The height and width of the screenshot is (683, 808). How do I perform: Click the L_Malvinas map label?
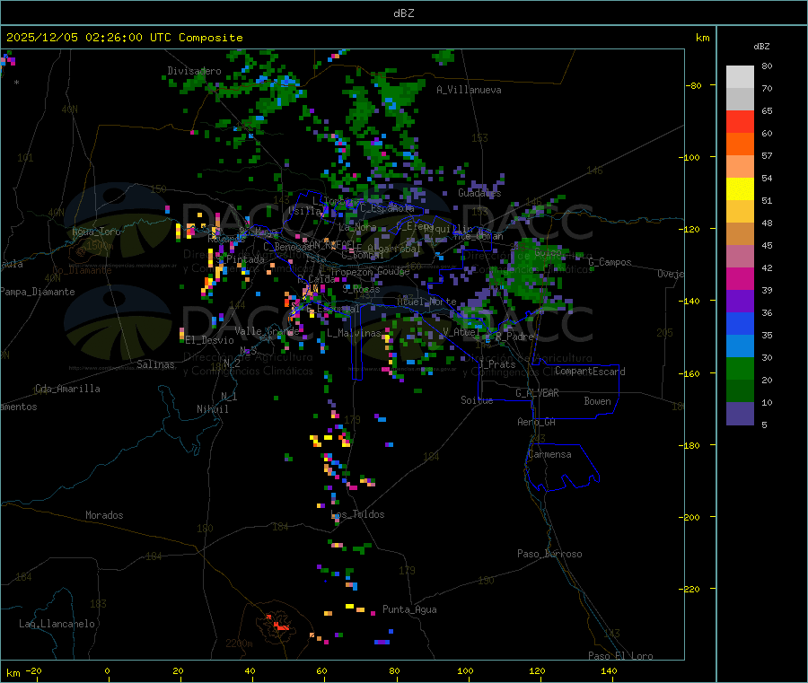coord(354,333)
